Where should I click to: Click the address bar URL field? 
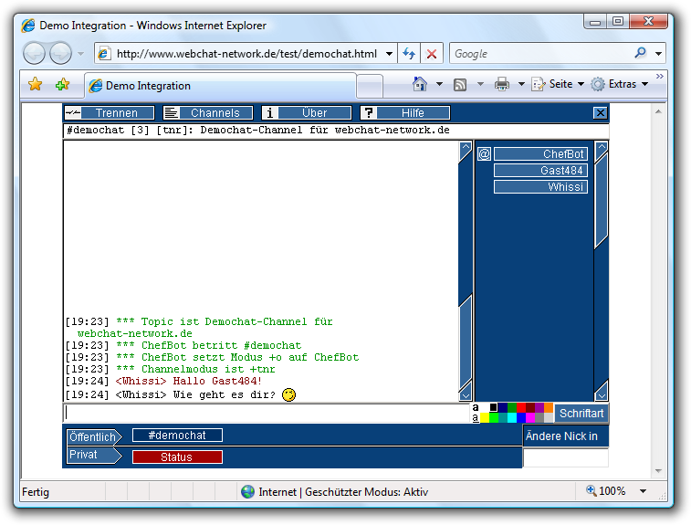point(246,54)
